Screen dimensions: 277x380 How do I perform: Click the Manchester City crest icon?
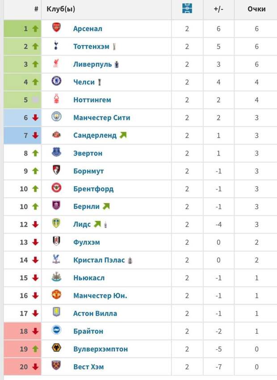pyautogui.click(x=56, y=117)
